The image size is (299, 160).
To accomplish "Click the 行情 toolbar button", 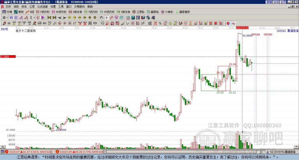I will click(7, 12).
